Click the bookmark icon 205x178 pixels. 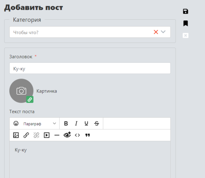[186, 23]
